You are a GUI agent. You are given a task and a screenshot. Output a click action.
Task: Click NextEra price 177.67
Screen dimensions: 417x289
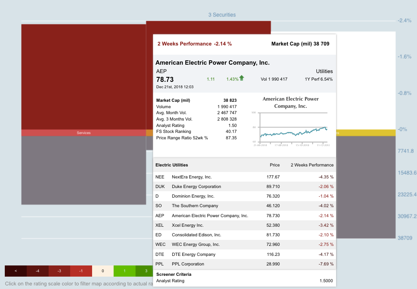(273, 177)
